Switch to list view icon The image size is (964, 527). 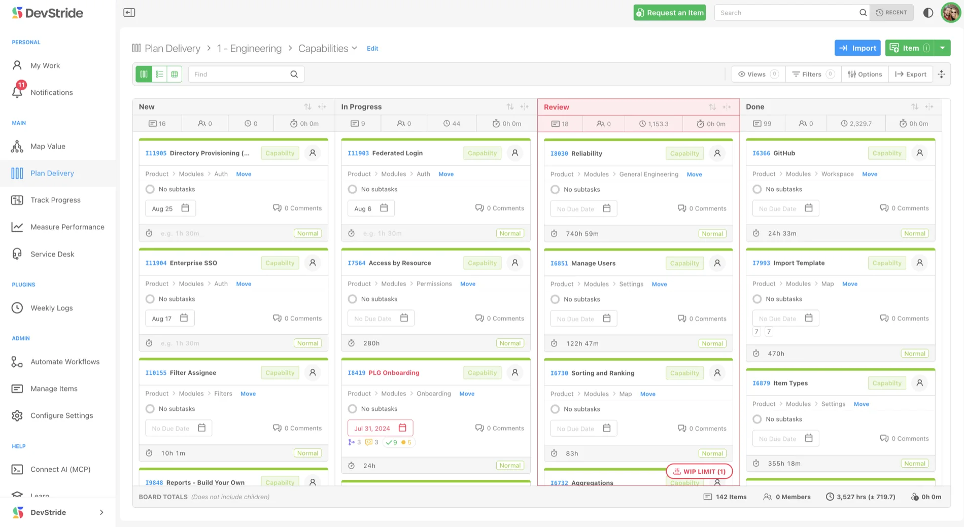(x=159, y=74)
